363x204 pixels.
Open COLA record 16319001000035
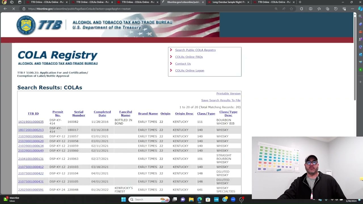tap(31, 122)
